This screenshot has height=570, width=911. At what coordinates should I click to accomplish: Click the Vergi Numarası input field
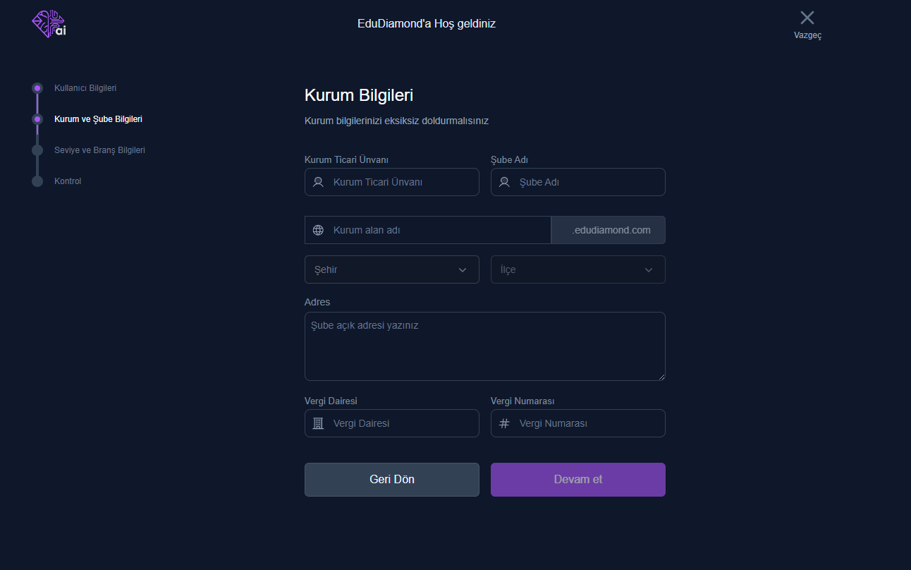tap(578, 423)
